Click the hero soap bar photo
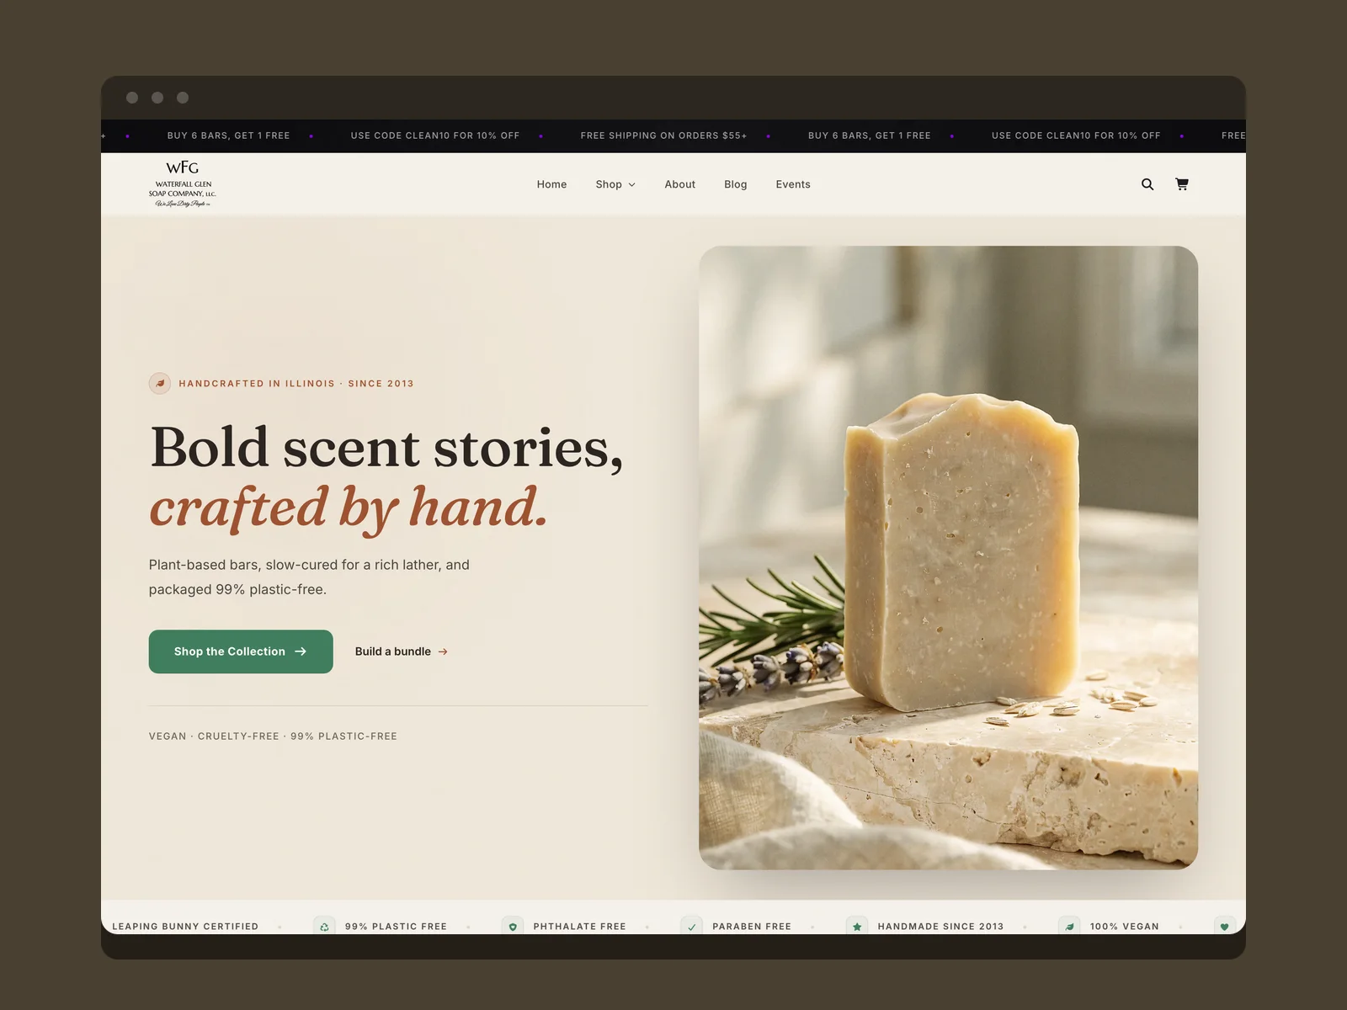 click(x=948, y=557)
